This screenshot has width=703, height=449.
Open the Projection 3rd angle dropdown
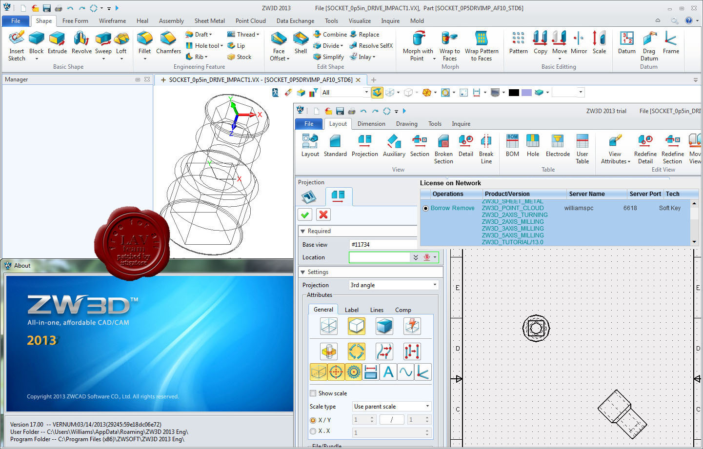tap(394, 285)
